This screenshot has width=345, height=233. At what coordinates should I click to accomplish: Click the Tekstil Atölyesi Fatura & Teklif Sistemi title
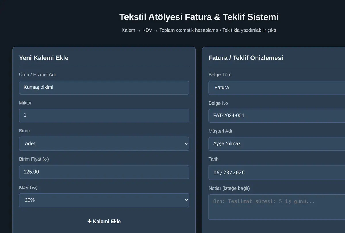tap(199, 17)
